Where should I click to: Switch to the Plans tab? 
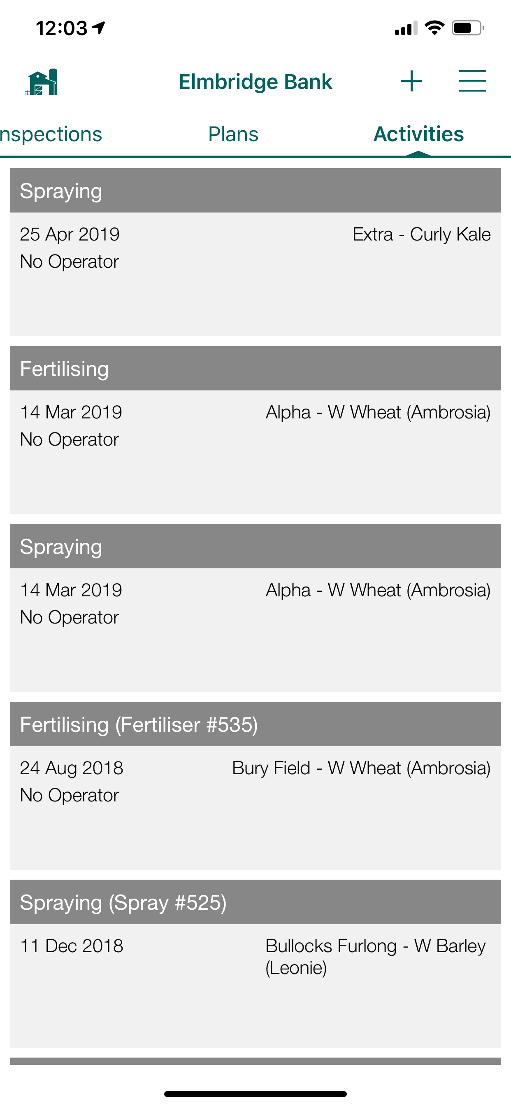[x=233, y=134]
